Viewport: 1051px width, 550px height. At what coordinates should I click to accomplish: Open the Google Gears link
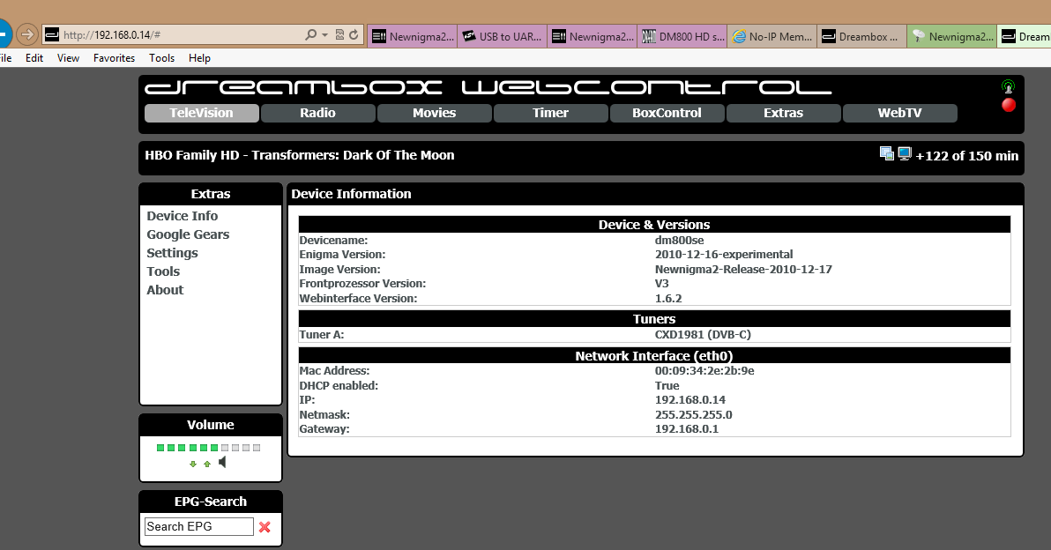point(188,234)
